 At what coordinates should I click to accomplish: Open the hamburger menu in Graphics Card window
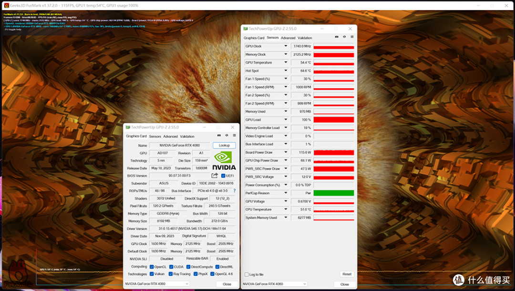[234, 135]
